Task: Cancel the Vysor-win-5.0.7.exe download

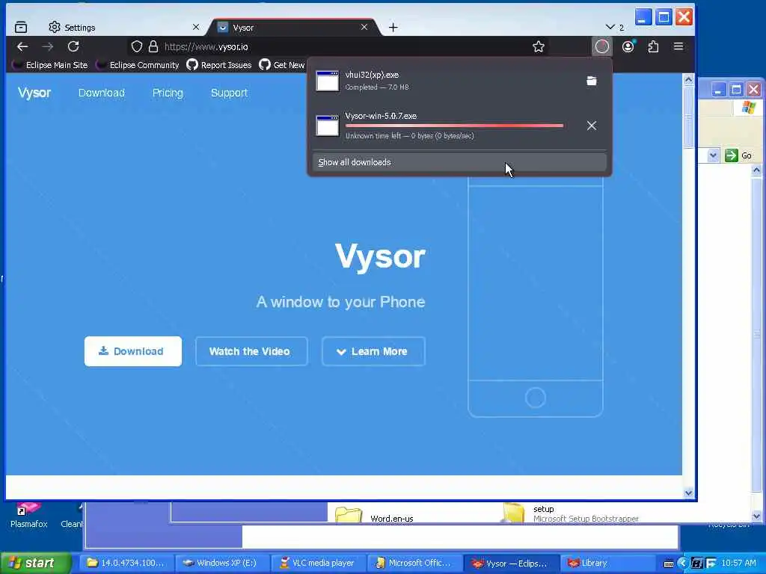Action: click(592, 126)
